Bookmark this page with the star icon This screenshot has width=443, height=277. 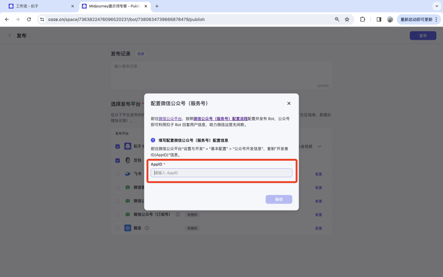pos(347,19)
